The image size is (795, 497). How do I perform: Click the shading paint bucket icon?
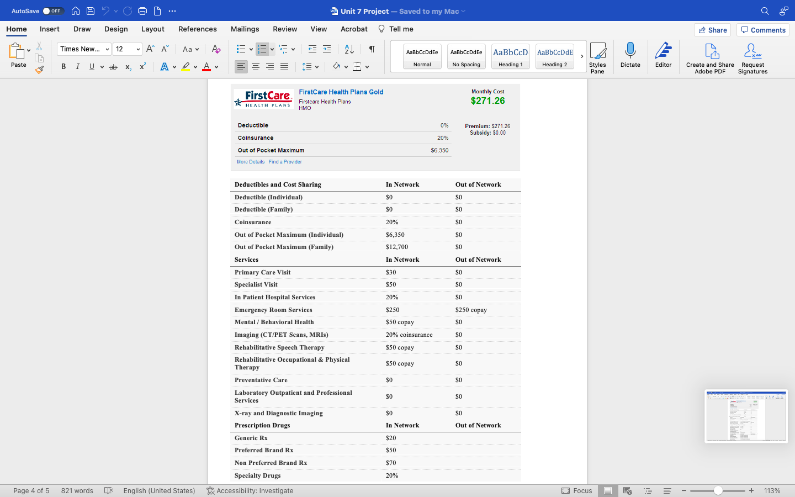click(x=336, y=67)
